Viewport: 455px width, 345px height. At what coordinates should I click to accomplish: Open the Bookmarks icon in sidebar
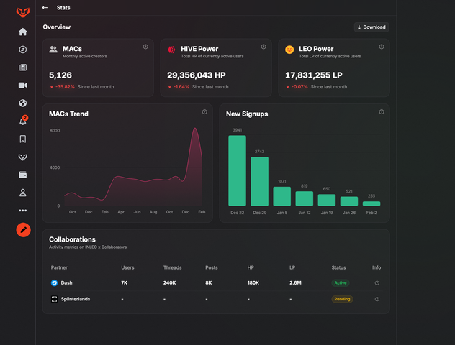click(23, 139)
